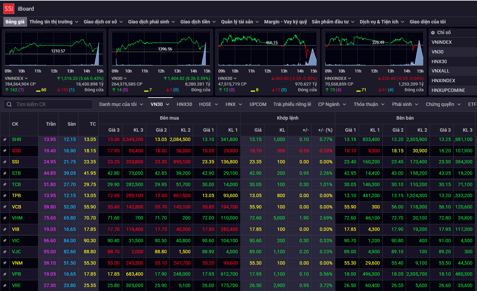
Task: Open Margin - Vay ký quỹ menu
Action: 285,22
